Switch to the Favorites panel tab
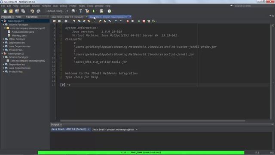 pos(31,17)
